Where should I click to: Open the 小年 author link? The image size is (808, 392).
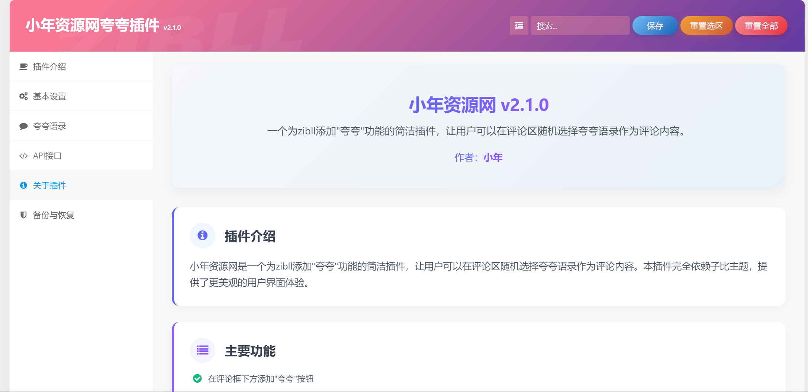point(493,157)
